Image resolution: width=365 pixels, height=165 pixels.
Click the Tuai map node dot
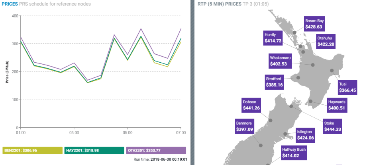[332, 71]
